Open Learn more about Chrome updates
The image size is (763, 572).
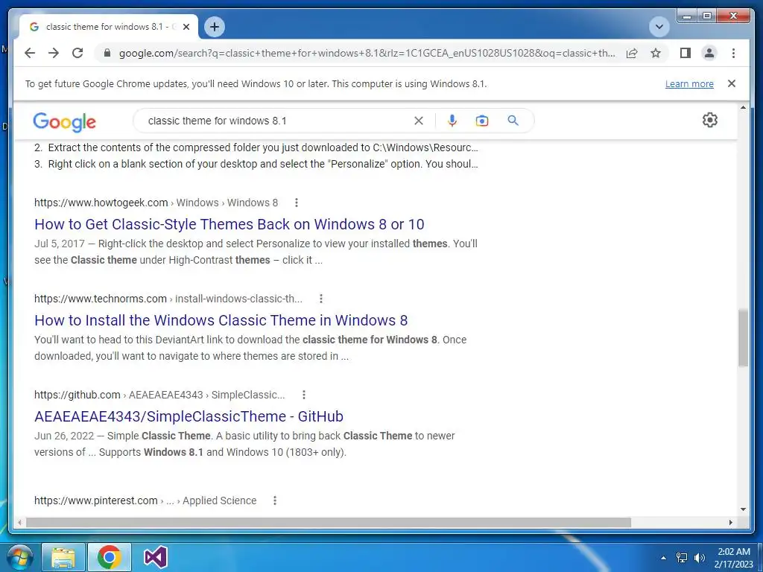(689, 83)
